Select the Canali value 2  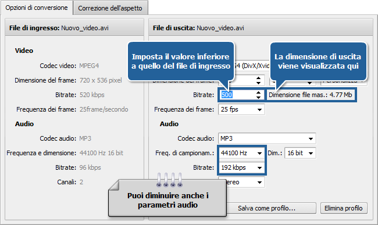click(81, 182)
